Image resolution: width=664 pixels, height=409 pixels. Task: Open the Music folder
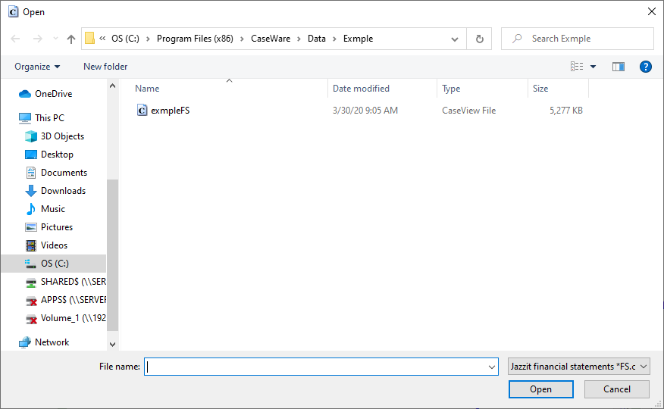pos(53,209)
